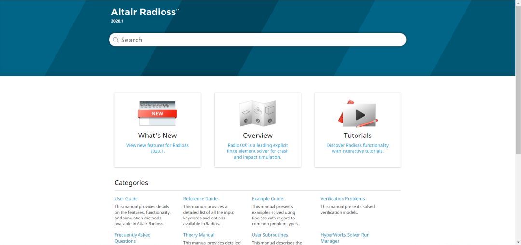Click the Example Guide description text
Image resolution: width=521 pixels, height=245 pixels.
[275, 215]
